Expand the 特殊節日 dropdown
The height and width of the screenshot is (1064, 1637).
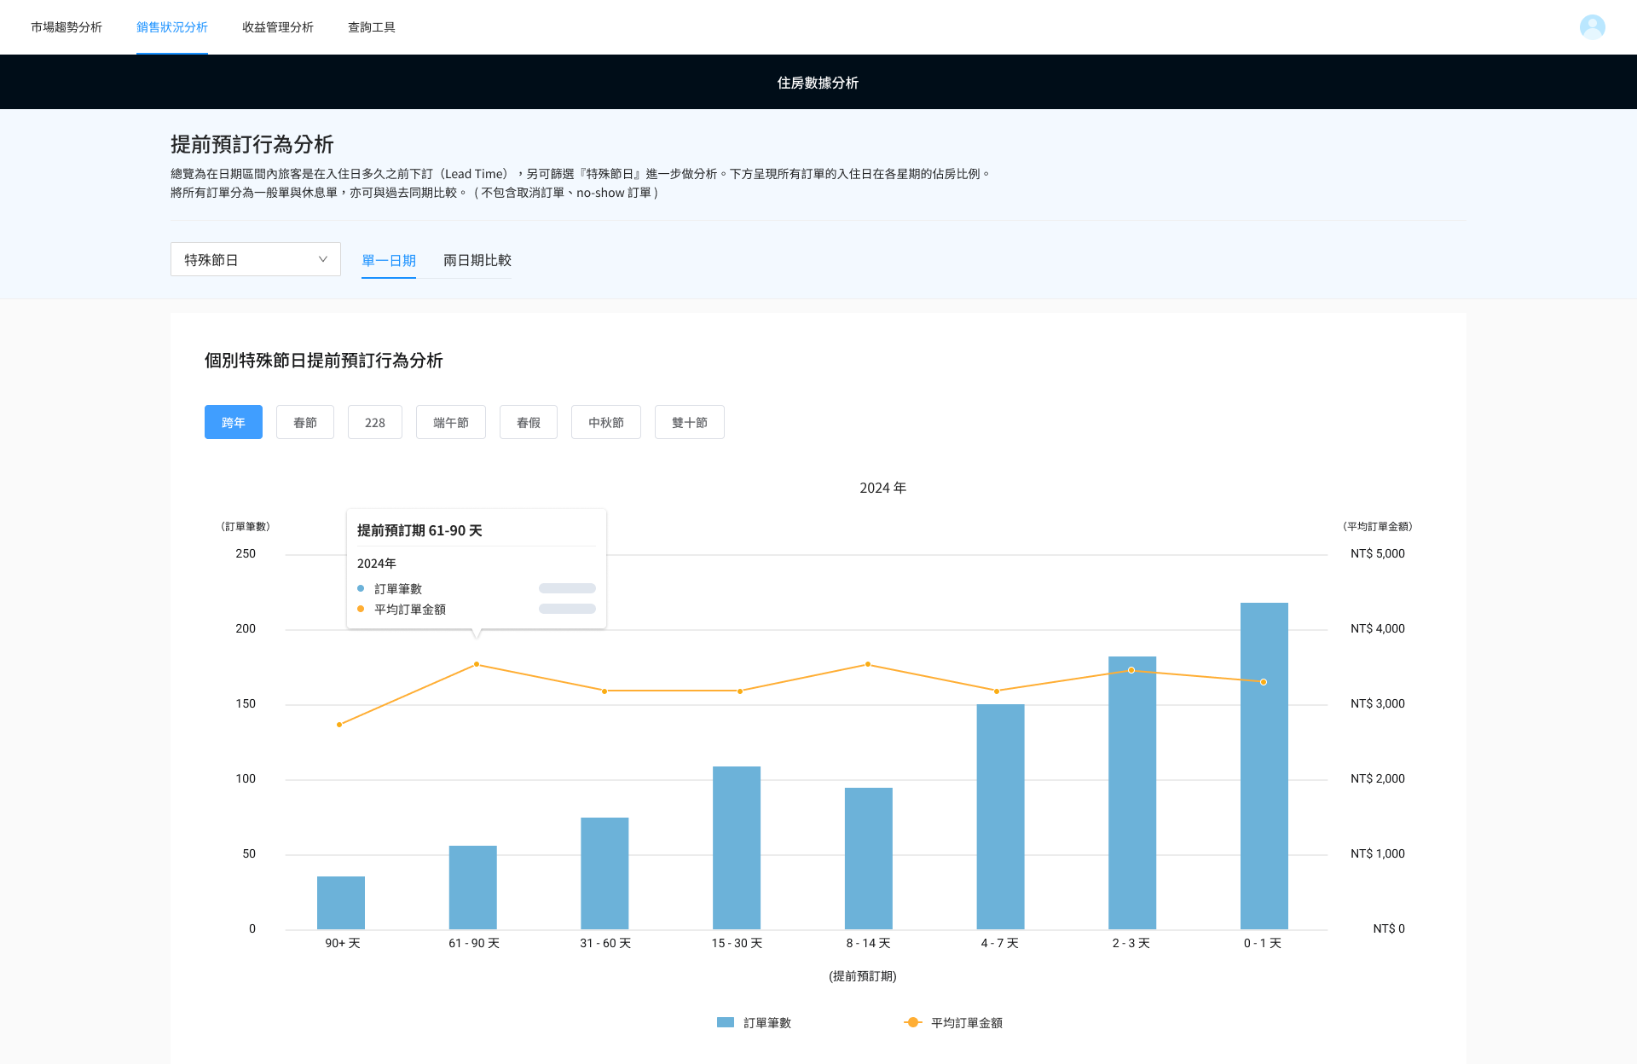[256, 259]
